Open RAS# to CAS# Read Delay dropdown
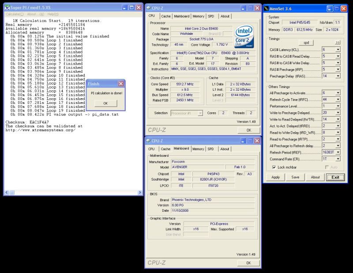The width and height of the screenshot is (353, 273). (338, 56)
